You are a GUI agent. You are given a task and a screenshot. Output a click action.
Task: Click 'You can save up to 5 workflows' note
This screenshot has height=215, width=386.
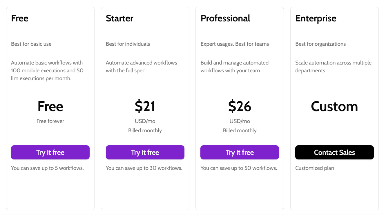(x=47, y=168)
